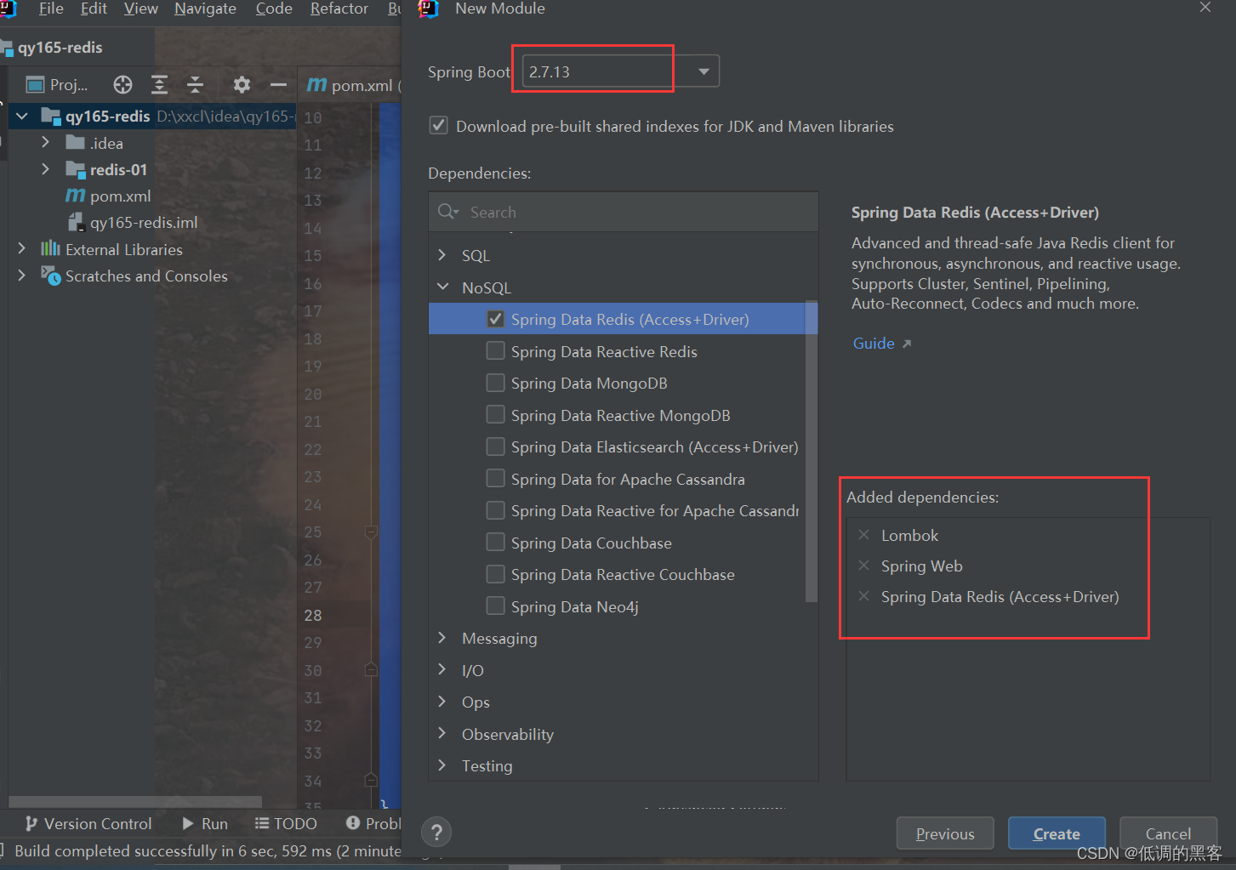Expand the Messaging category
This screenshot has width=1236, height=870.
(441, 638)
